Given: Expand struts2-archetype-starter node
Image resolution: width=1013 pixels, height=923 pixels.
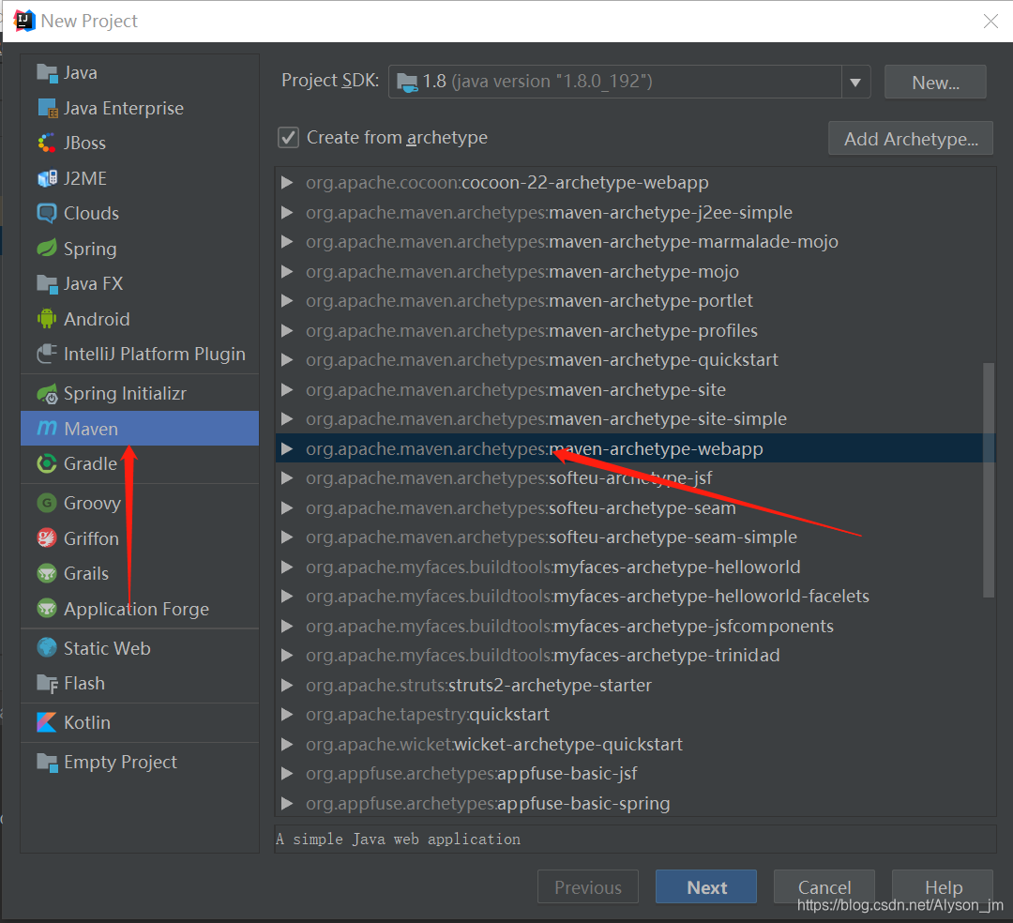Looking at the screenshot, I should 287,686.
